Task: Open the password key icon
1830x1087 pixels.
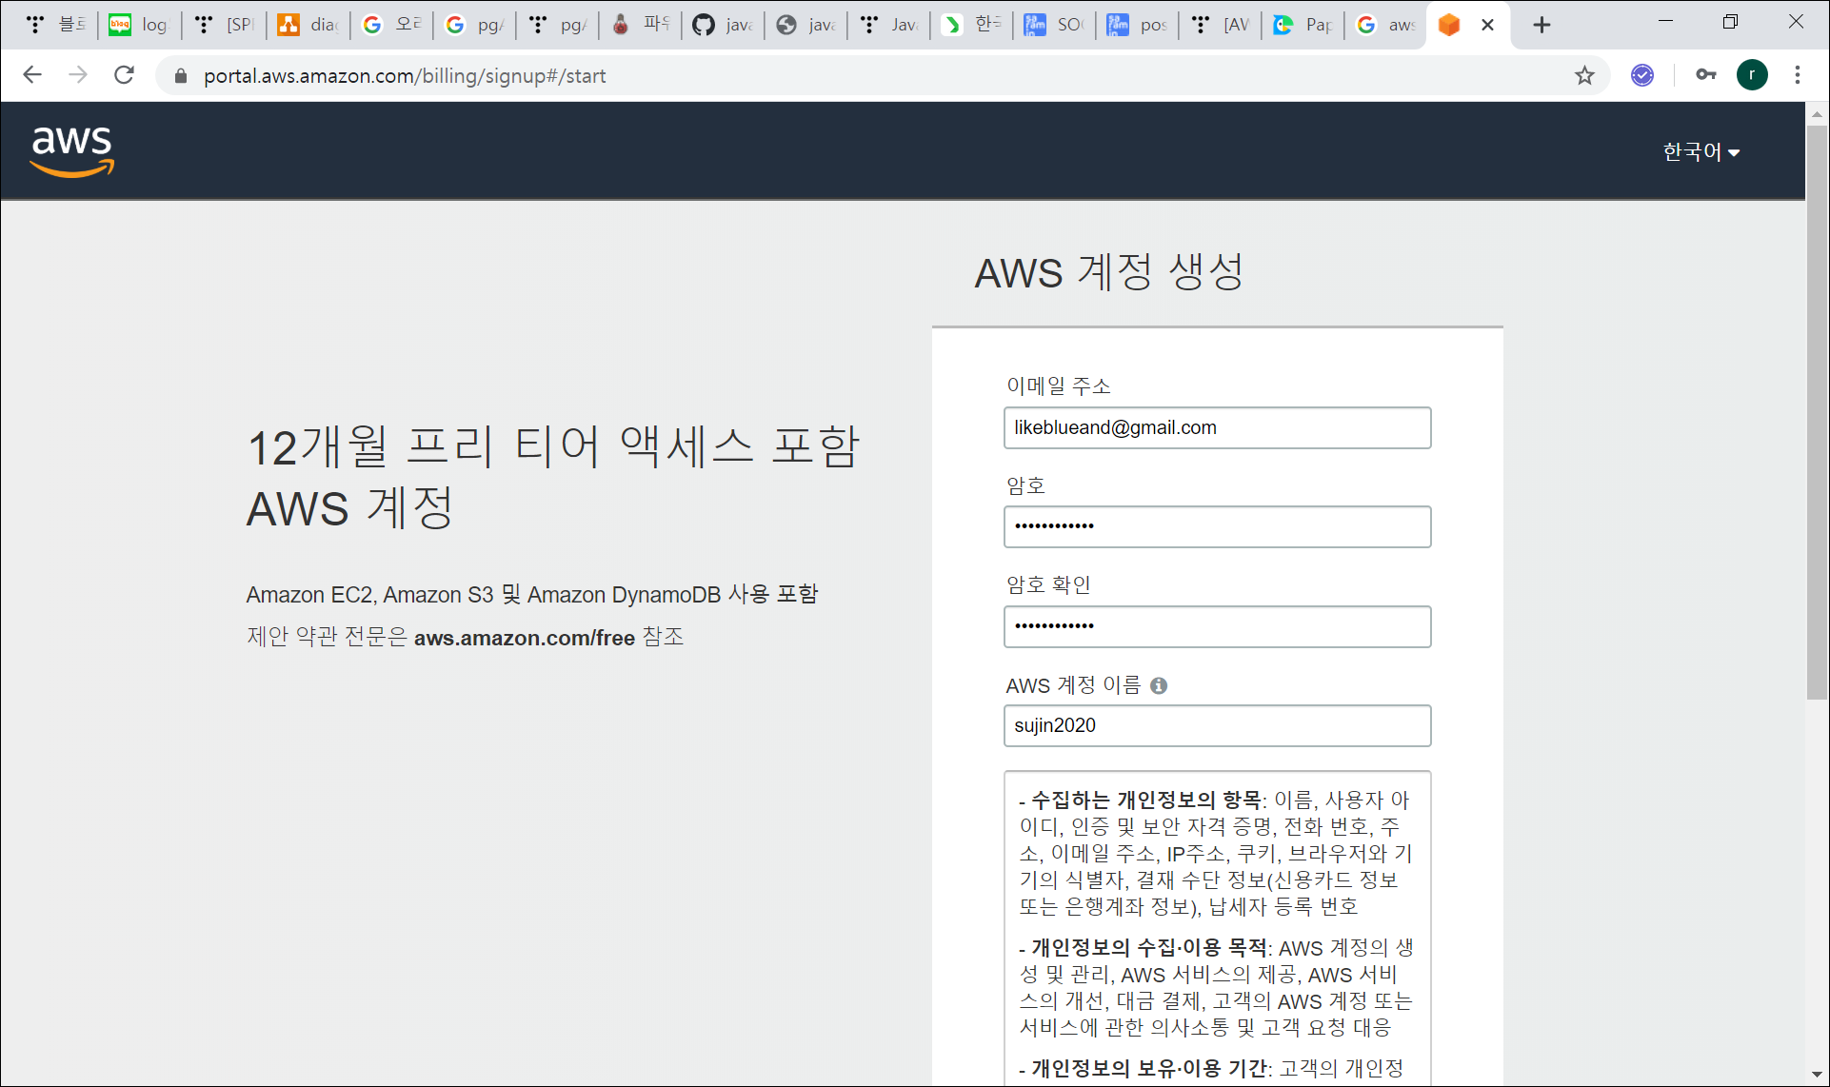Action: 1705,75
